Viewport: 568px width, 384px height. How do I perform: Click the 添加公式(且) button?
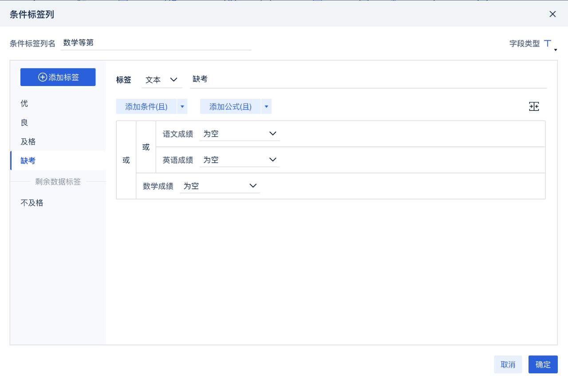(x=230, y=106)
